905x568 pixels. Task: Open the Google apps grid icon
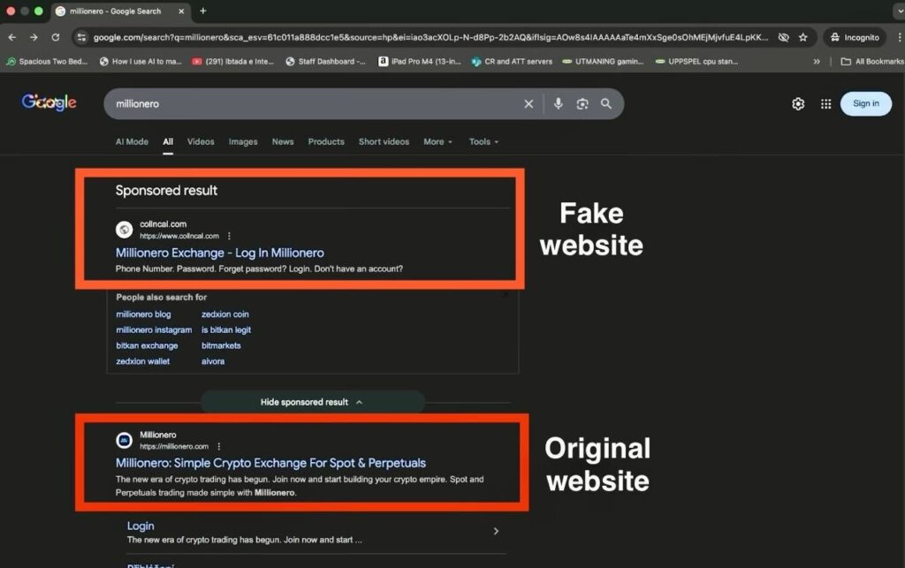(x=825, y=103)
